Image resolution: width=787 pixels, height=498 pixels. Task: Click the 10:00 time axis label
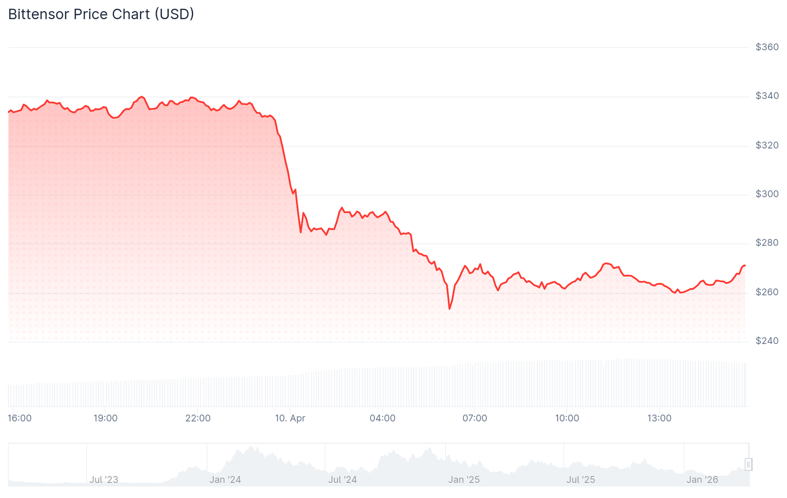pos(567,418)
